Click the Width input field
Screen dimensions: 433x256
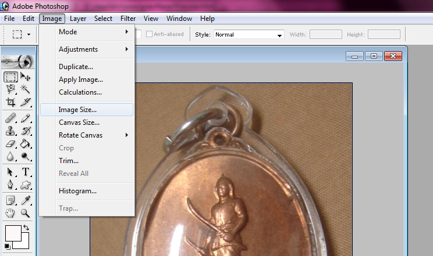click(x=326, y=34)
